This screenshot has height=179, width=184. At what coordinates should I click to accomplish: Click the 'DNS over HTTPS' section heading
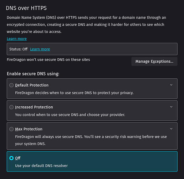coord(26,8)
